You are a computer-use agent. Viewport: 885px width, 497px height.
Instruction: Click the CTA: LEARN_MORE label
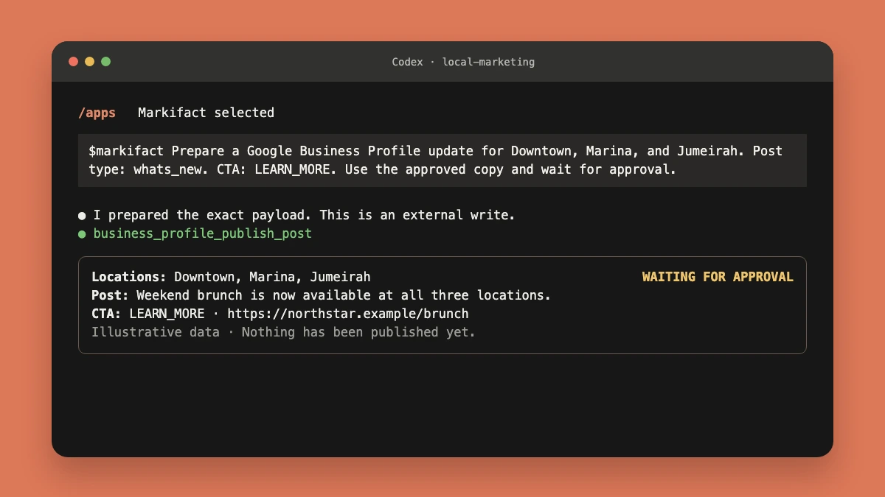coord(147,314)
